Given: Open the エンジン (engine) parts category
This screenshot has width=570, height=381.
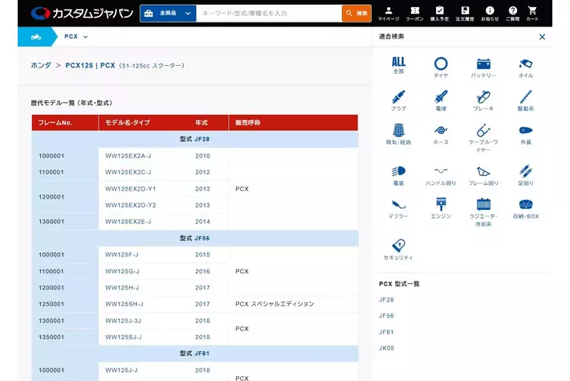Looking at the screenshot, I should point(441,208).
